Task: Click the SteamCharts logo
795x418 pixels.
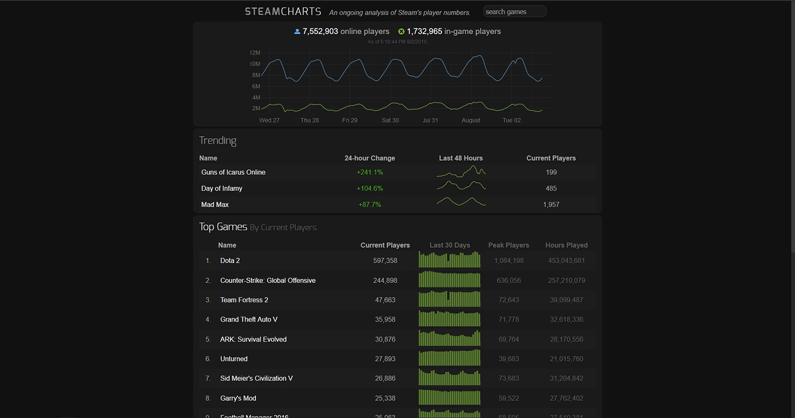Action: pos(282,11)
